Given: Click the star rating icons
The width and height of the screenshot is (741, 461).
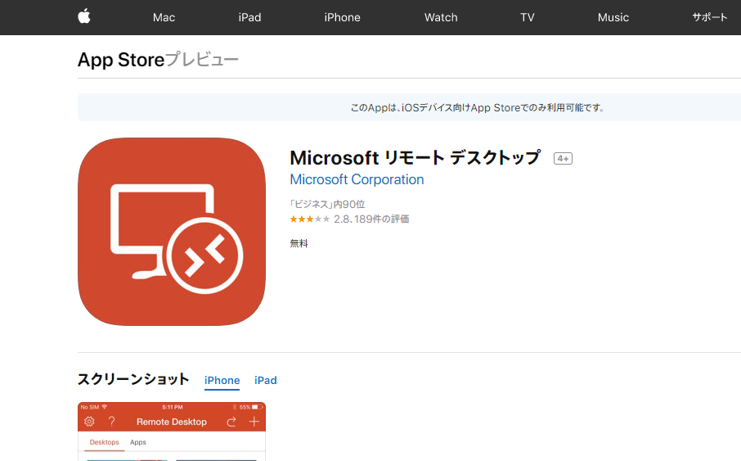Looking at the screenshot, I should coord(309,219).
